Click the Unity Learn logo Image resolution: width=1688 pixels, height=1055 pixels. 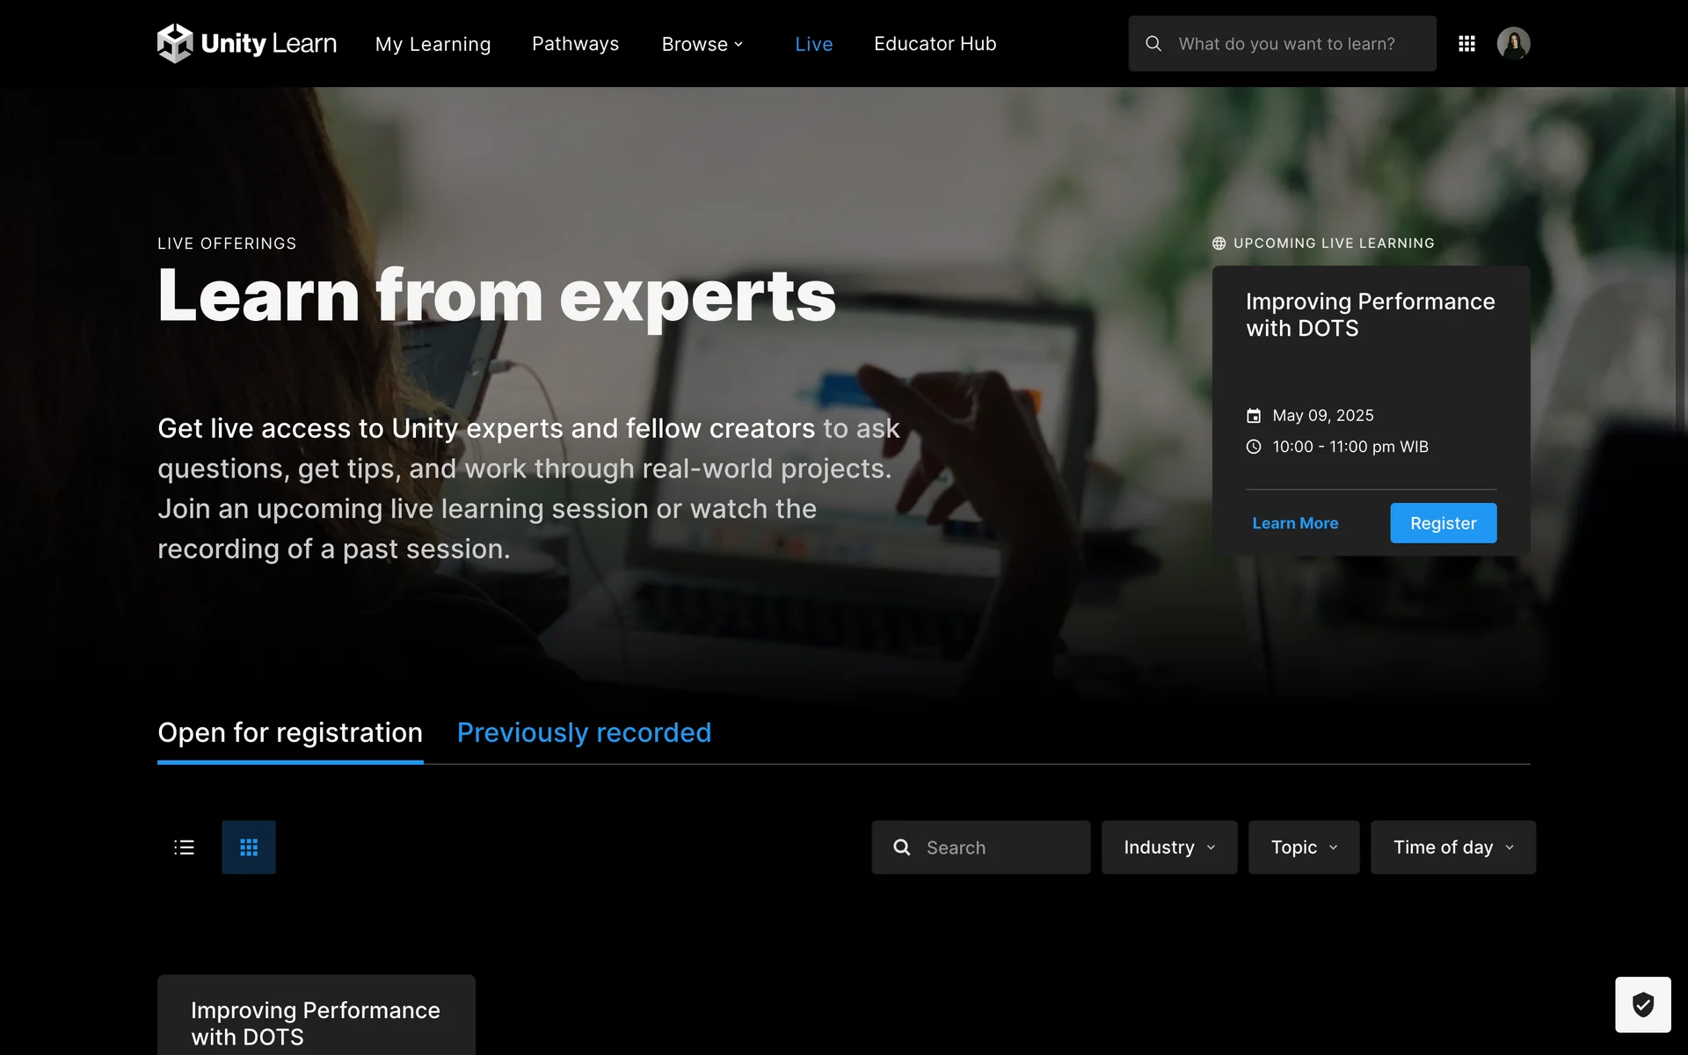(x=246, y=43)
